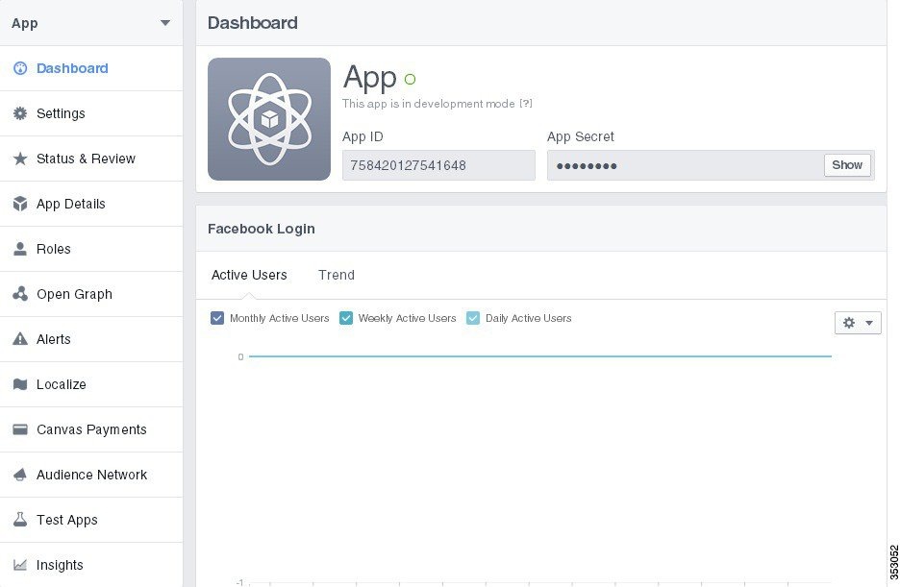This screenshot has width=900, height=587.
Task: Open Insights from the sidebar
Action: 60,565
